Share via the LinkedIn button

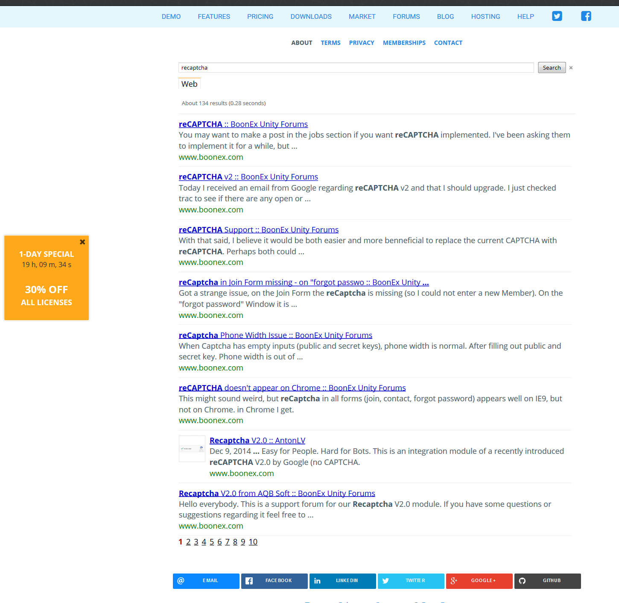[342, 581]
